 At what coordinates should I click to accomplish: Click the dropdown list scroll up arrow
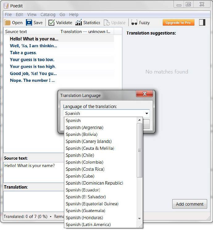pos(140,120)
